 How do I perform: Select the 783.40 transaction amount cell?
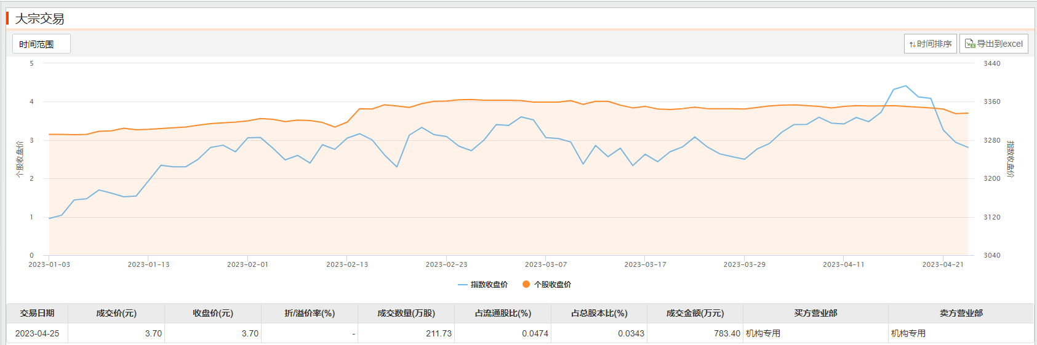[x=695, y=333]
